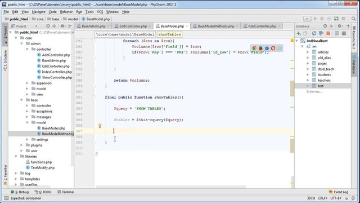This screenshot has width=360, height=203.
Task: Toggle file read-only lock in status bar
Action: pyautogui.click(x=346, y=198)
